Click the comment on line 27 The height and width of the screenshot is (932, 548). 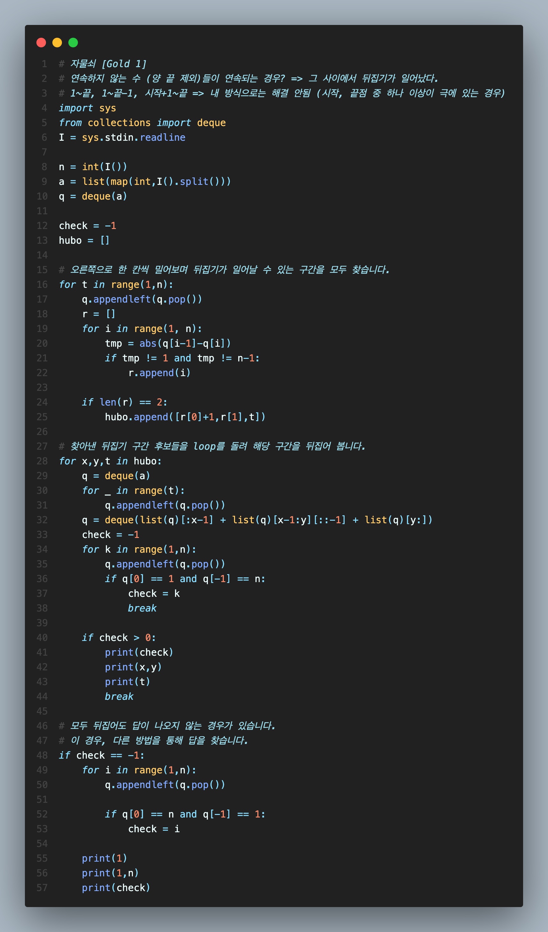click(x=212, y=446)
